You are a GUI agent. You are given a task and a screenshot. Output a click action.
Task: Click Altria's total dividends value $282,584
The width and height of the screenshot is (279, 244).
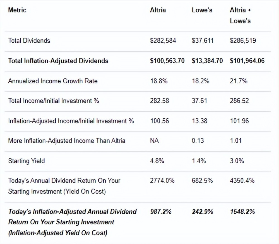[x=163, y=41]
